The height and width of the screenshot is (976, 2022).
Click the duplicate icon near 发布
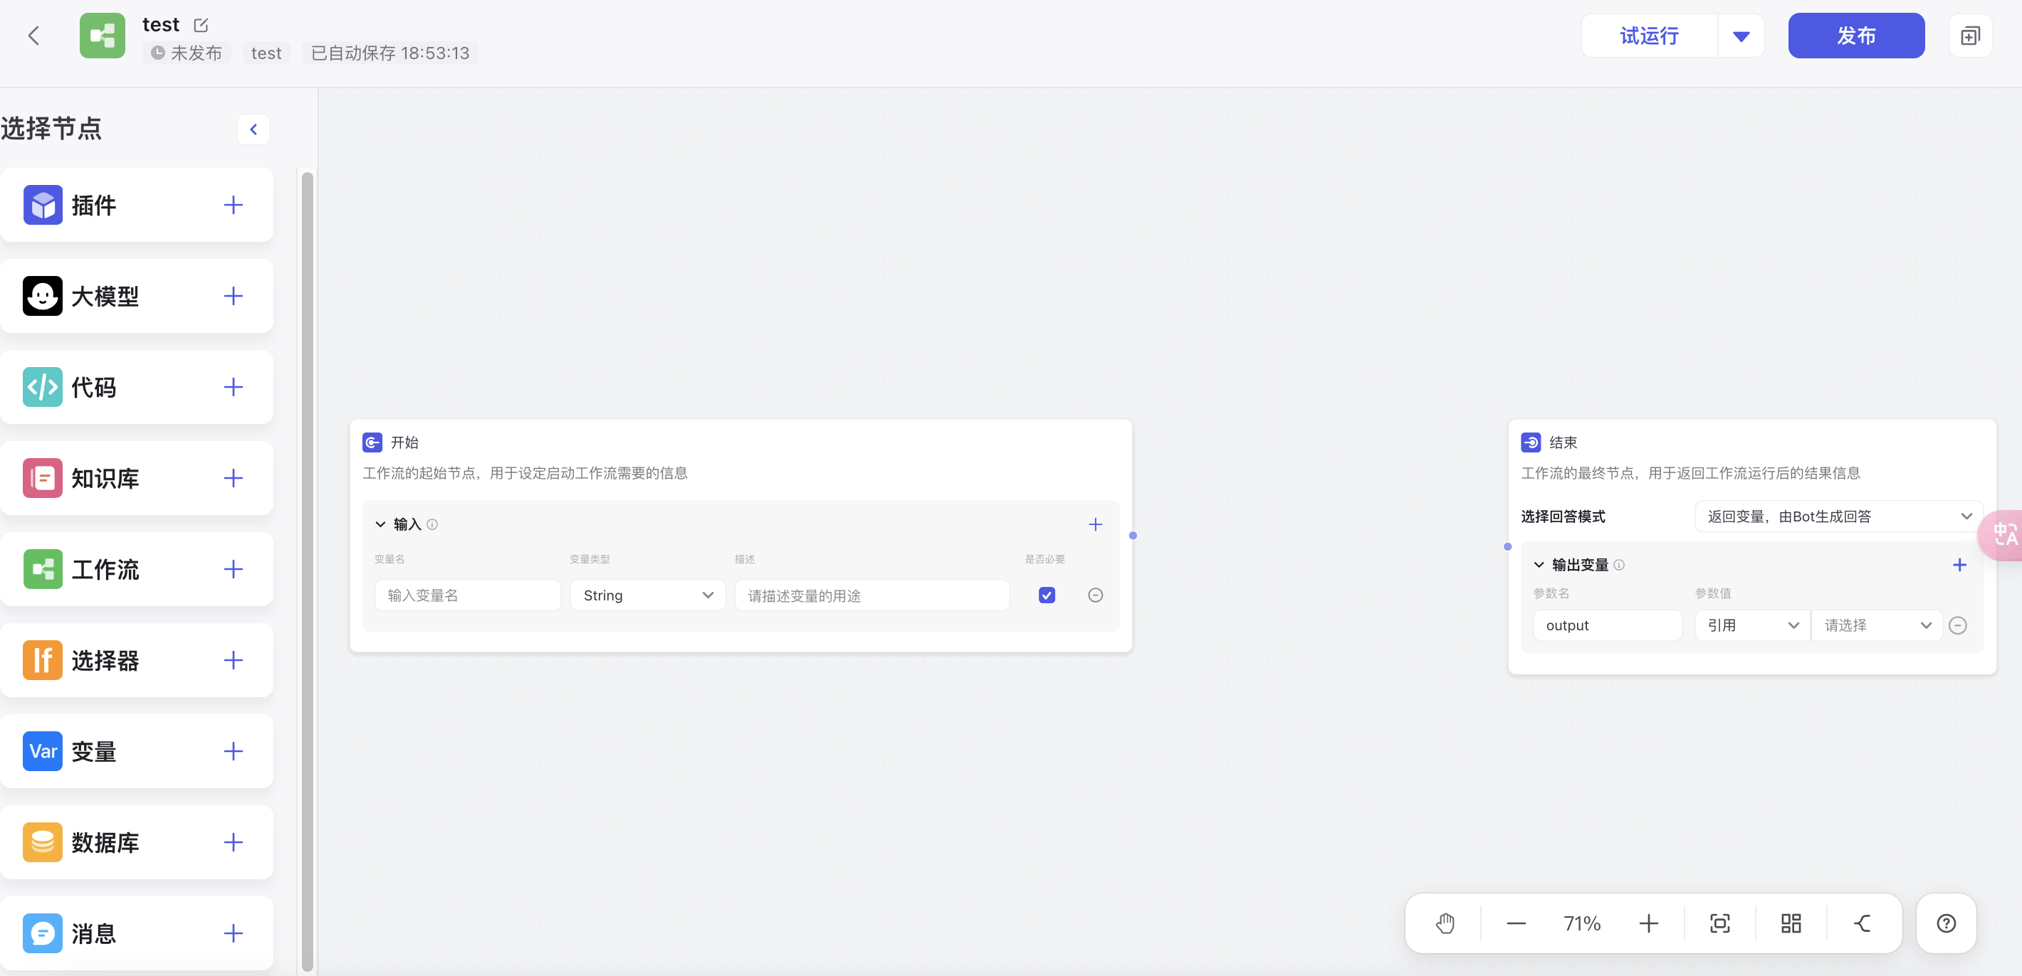[x=1970, y=36]
